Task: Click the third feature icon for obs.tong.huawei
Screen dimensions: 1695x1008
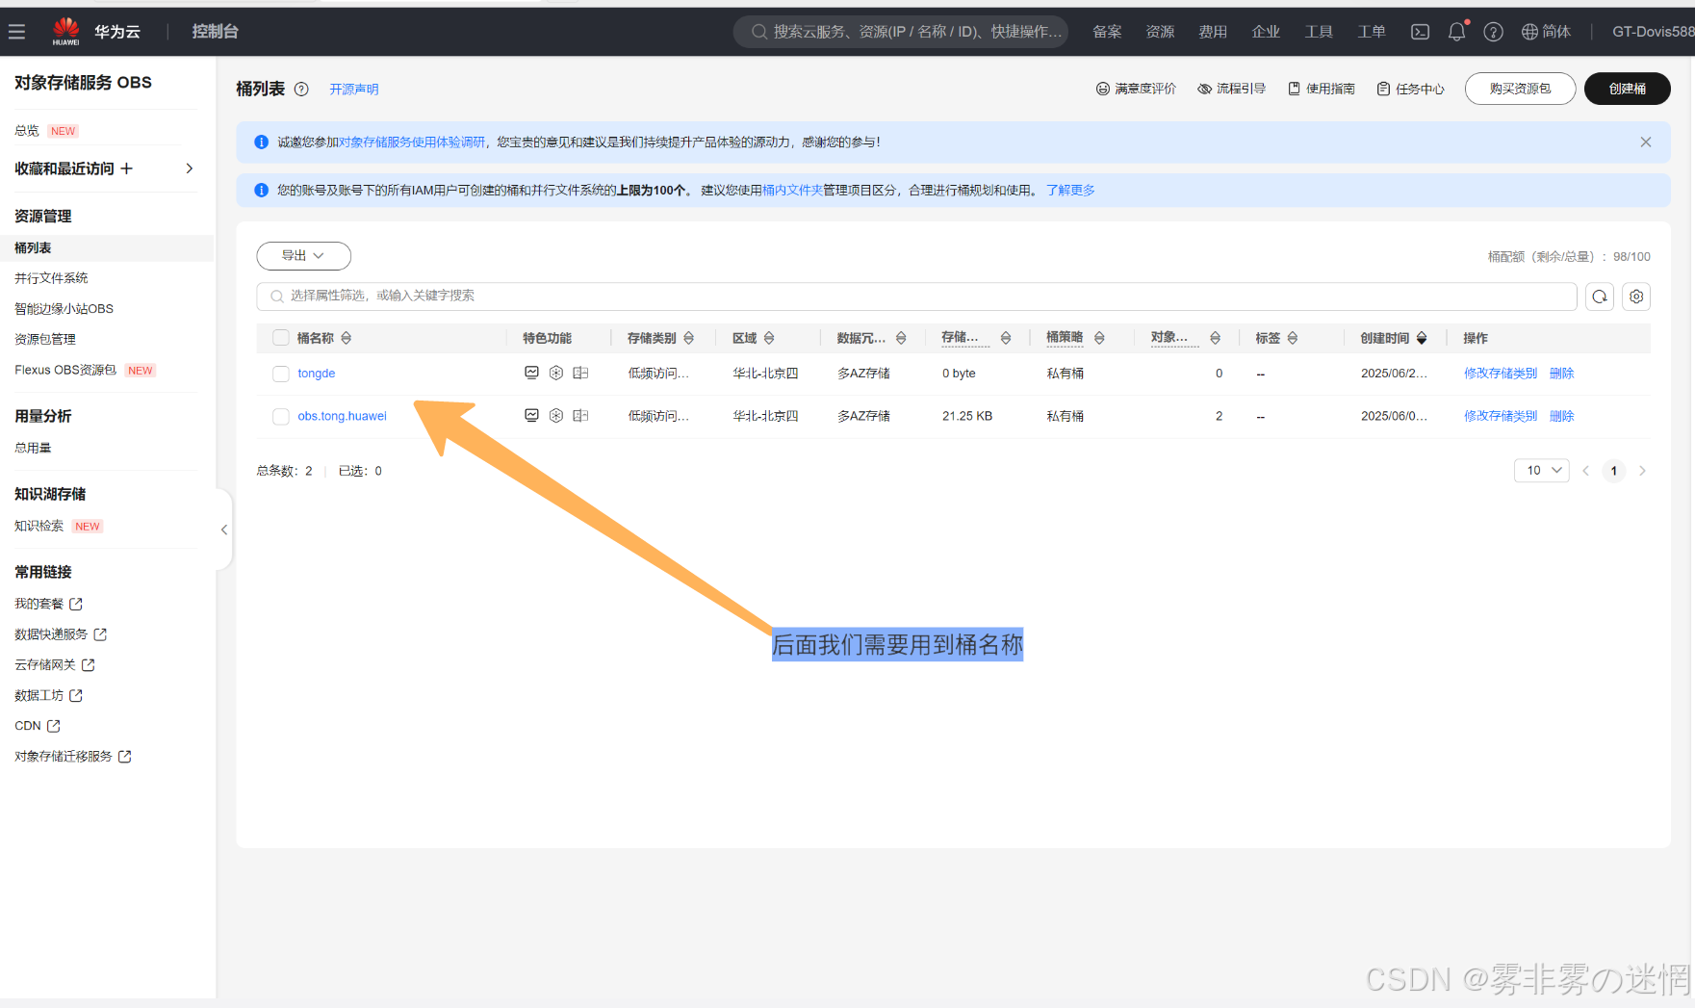Action: pyautogui.click(x=580, y=416)
